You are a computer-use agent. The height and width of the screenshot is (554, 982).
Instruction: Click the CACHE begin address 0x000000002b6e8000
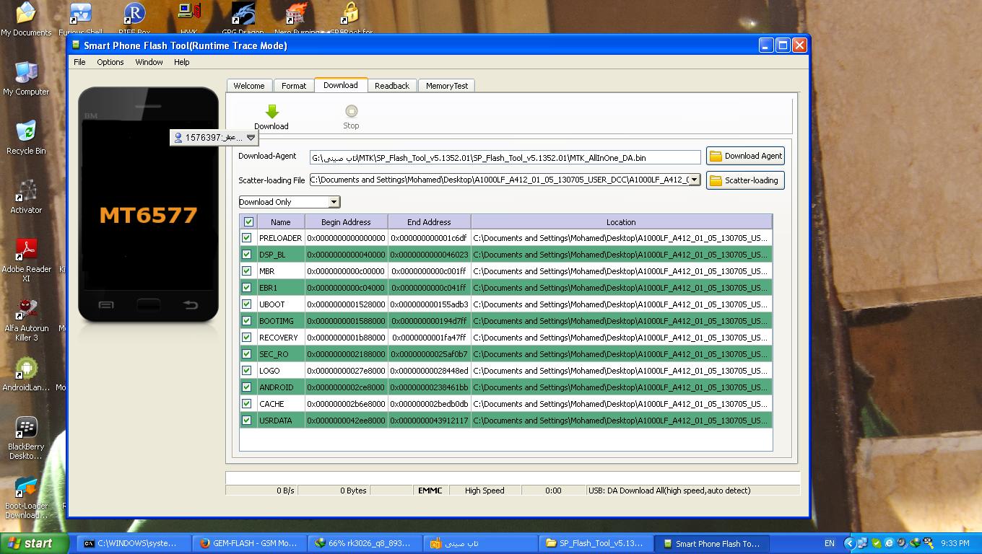click(346, 404)
